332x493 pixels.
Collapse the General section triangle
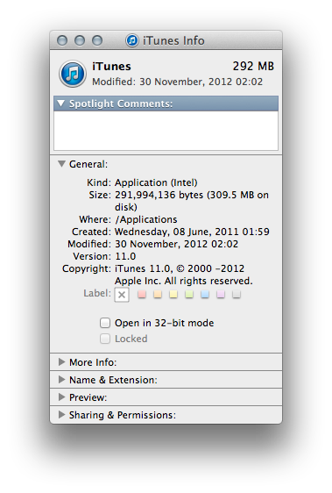[61, 164]
